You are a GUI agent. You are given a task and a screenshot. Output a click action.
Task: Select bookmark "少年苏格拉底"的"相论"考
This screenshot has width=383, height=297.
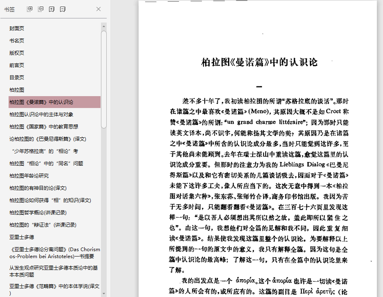click(45, 151)
